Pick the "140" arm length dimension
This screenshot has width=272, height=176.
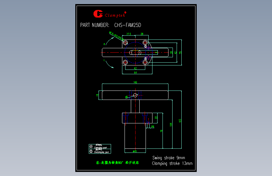coord(135,82)
